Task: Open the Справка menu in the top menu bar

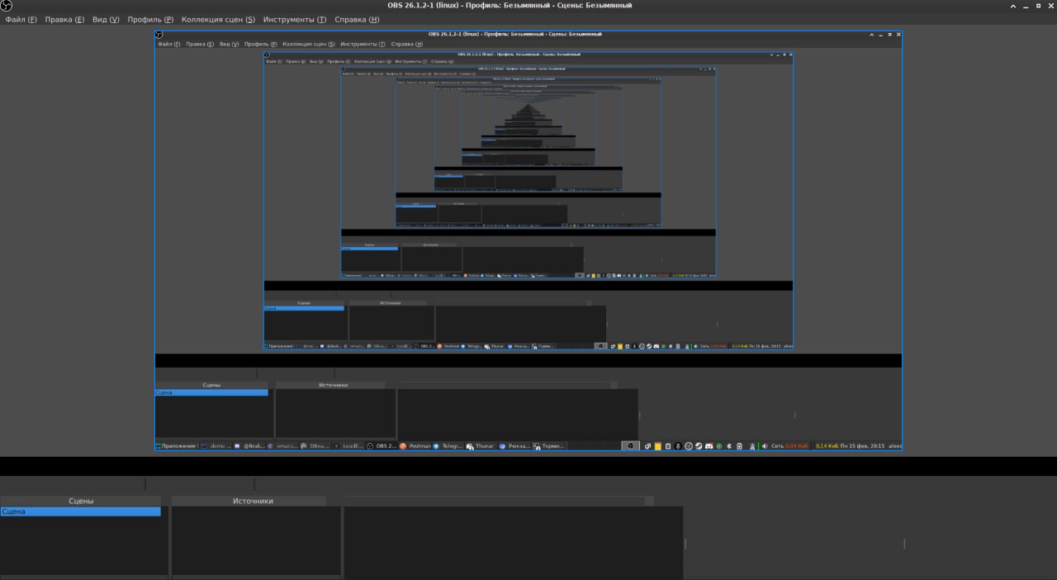Action: (x=356, y=19)
